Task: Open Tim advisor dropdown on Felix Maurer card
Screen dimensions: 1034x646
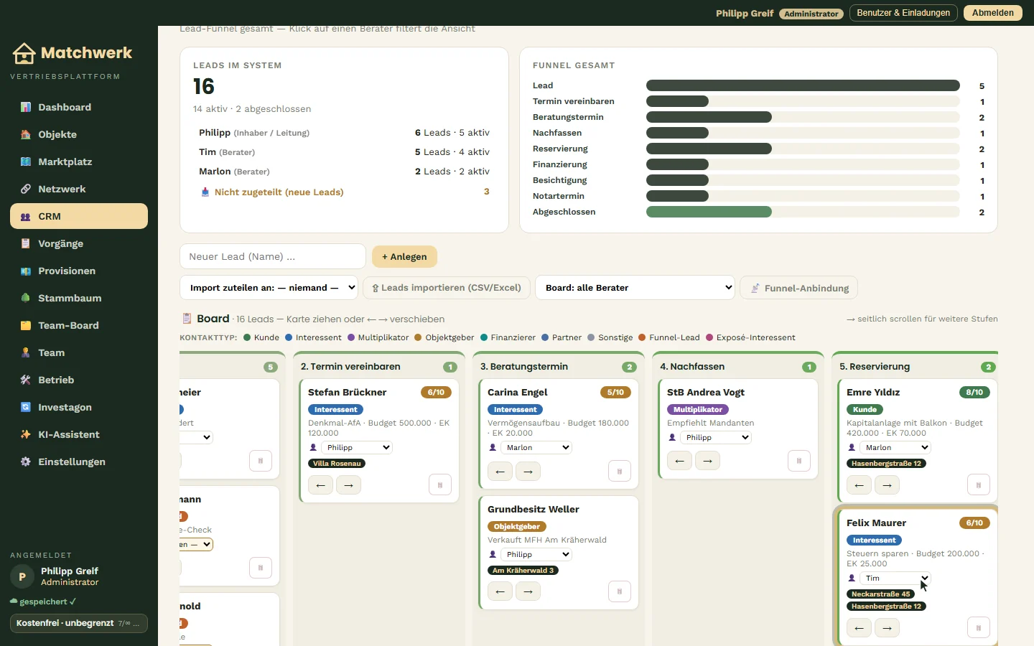Action: point(895,578)
